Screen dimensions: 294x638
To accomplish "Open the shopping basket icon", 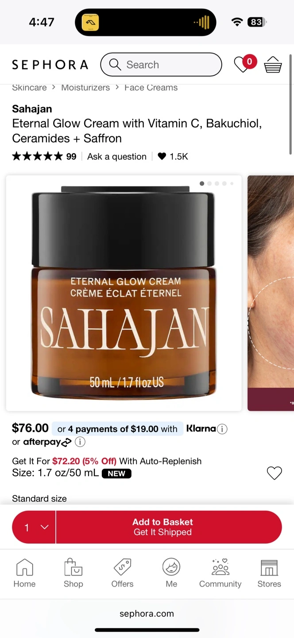I will (273, 65).
